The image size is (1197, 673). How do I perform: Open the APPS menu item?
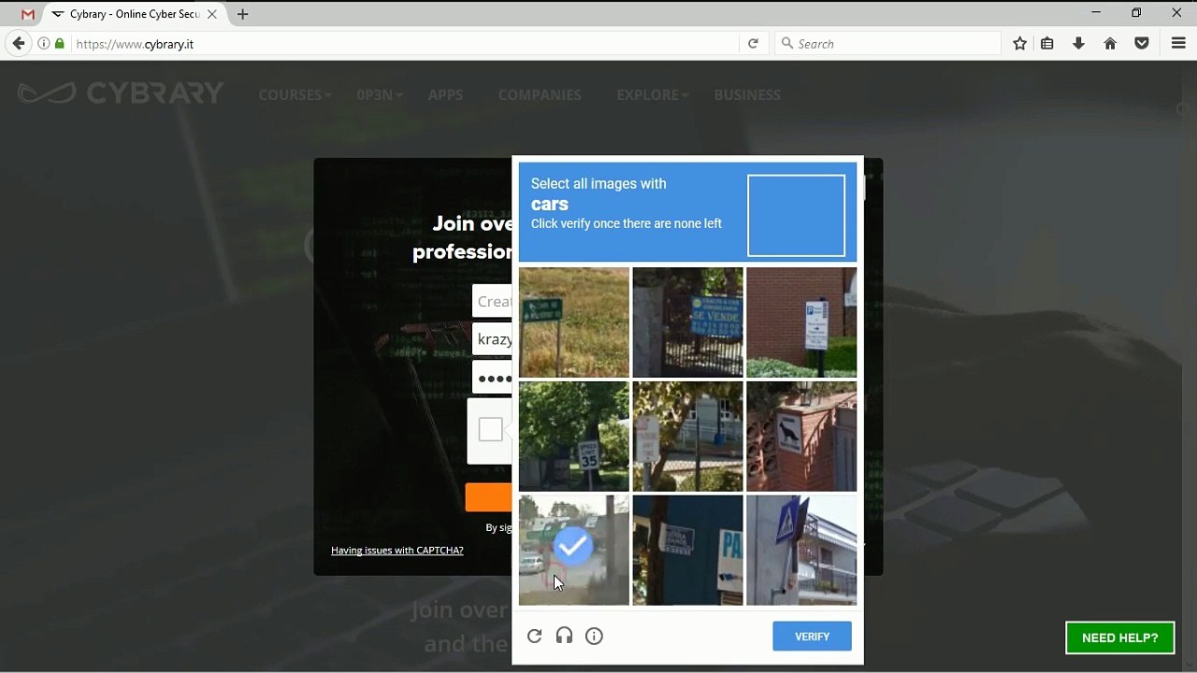tap(445, 95)
